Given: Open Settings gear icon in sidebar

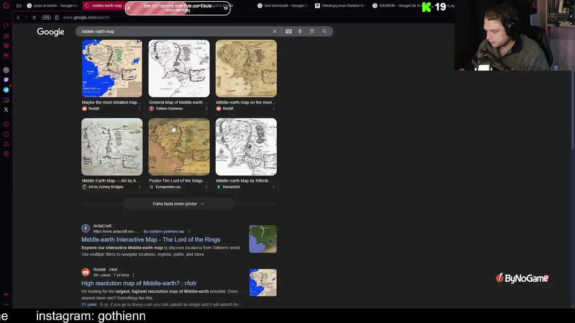Looking at the screenshot, I should [6, 154].
